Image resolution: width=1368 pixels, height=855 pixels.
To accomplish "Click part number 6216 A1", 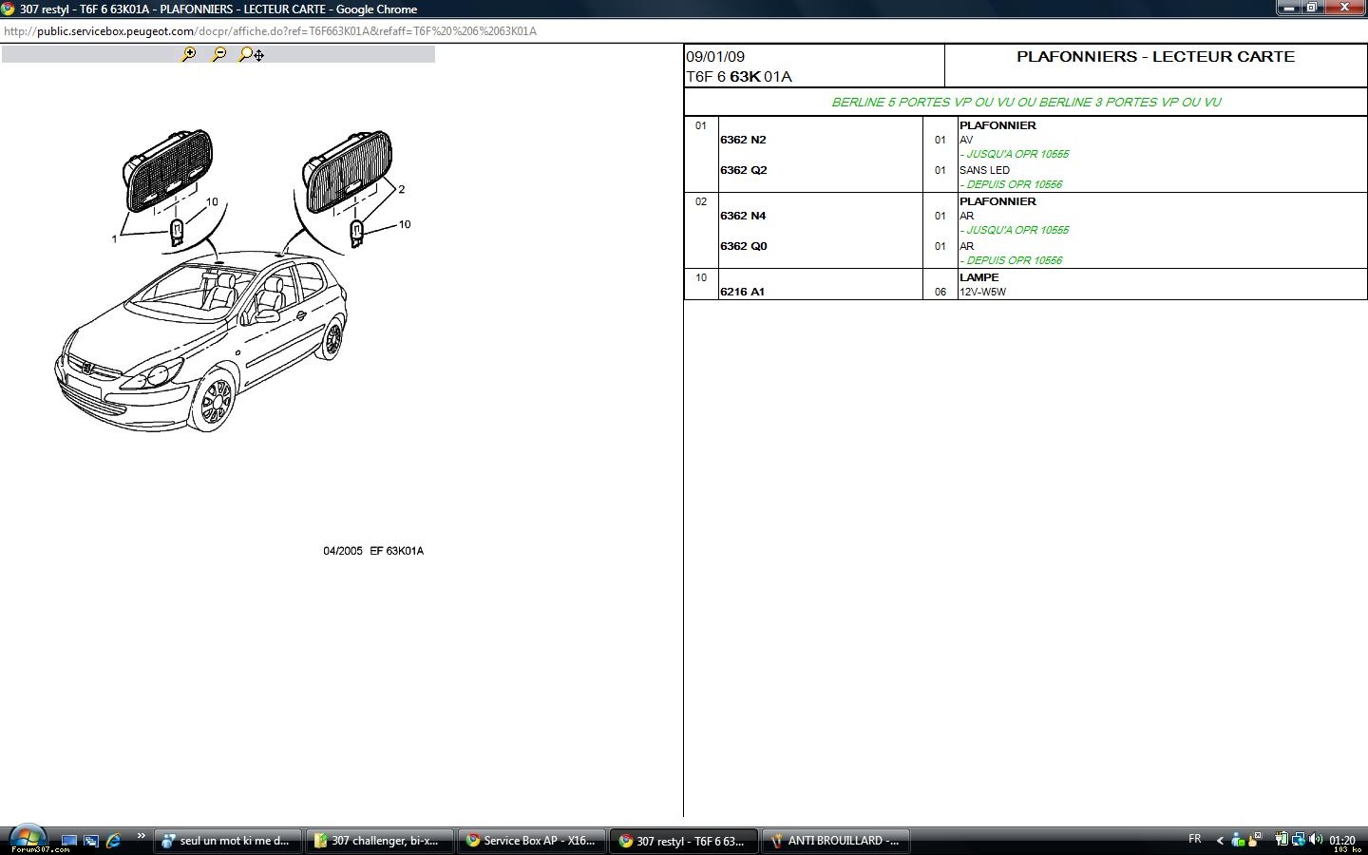I will coord(742,292).
